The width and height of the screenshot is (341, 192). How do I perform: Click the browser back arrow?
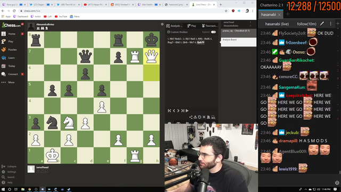click(3, 11)
